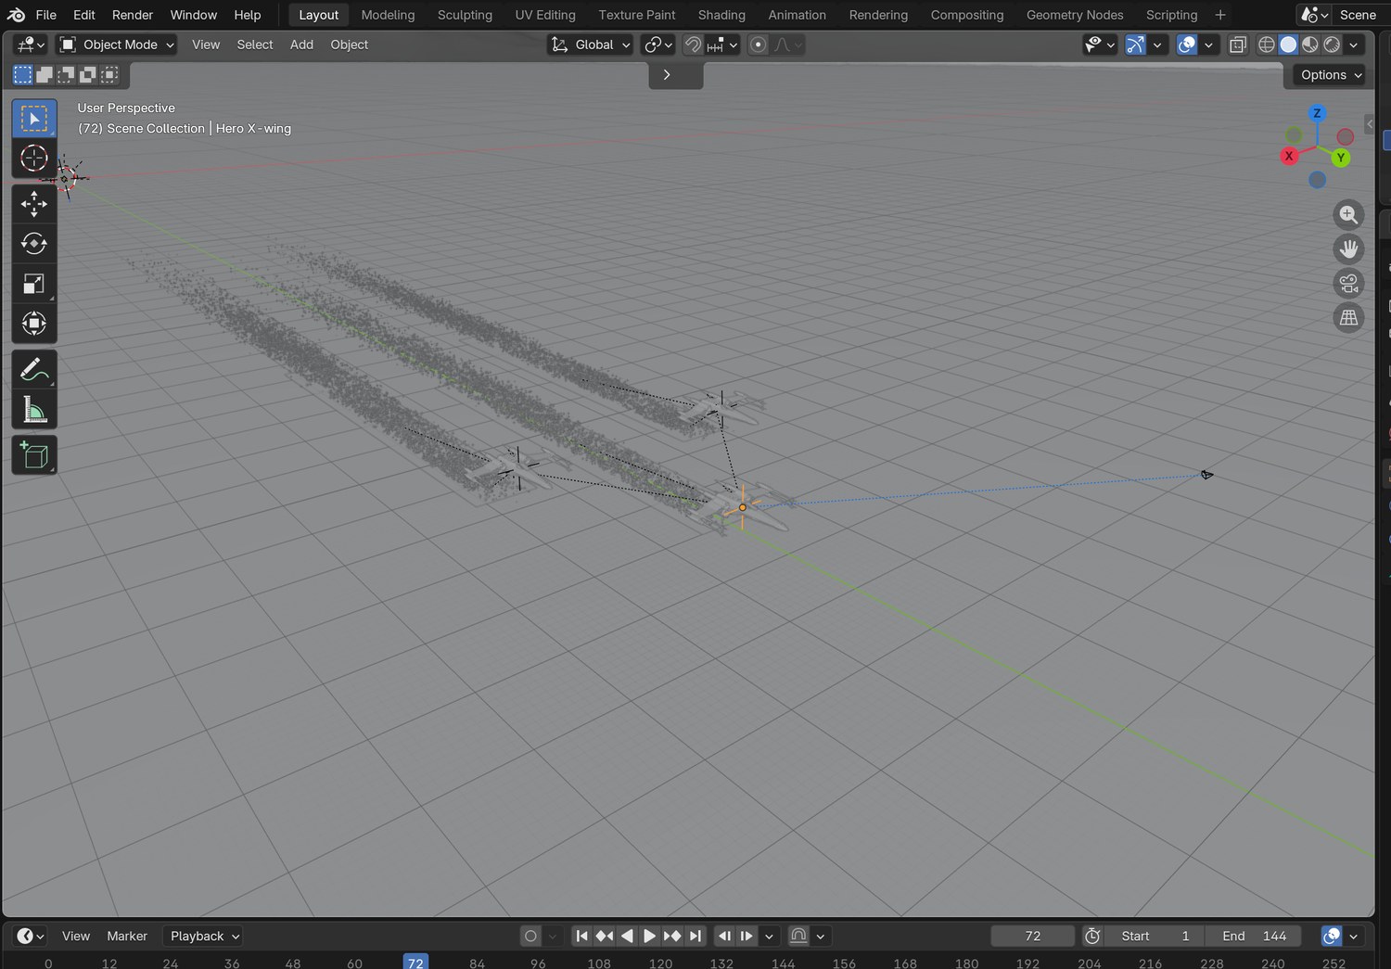This screenshot has height=969, width=1391.
Task: Open the Render menu
Action: pos(133,15)
